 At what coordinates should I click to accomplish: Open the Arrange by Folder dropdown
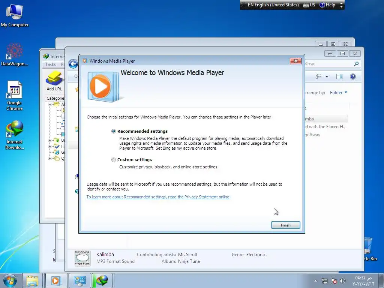[x=339, y=93]
